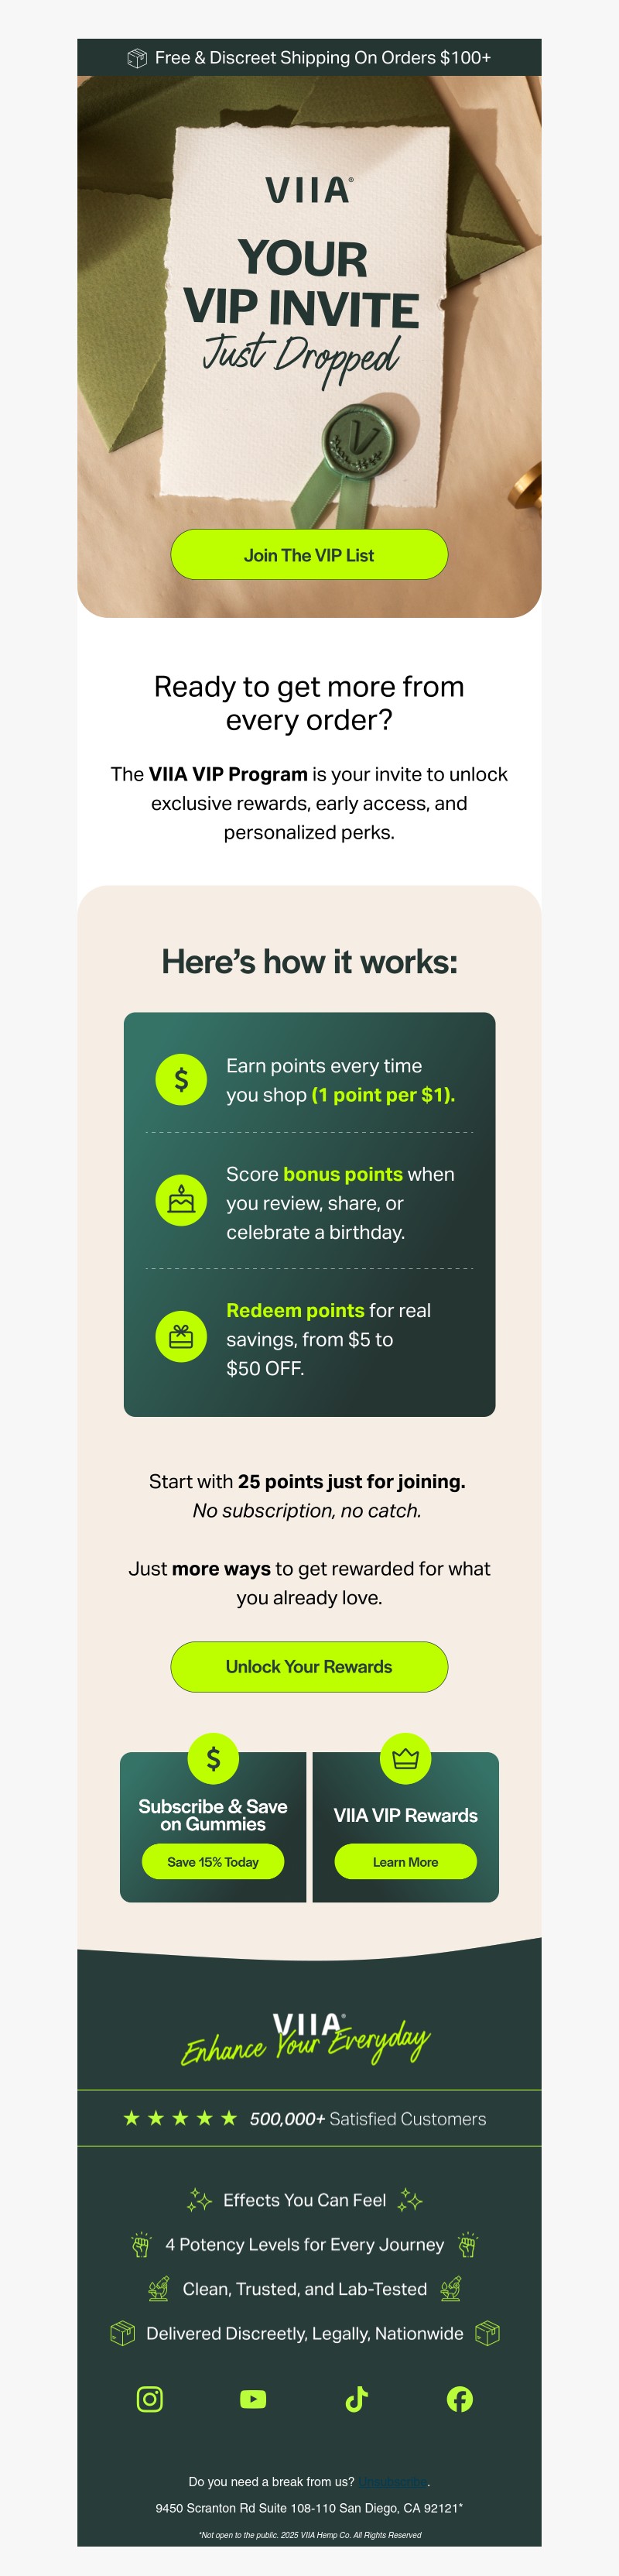Click the Unsubscribe link in footer

click(394, 2481)
